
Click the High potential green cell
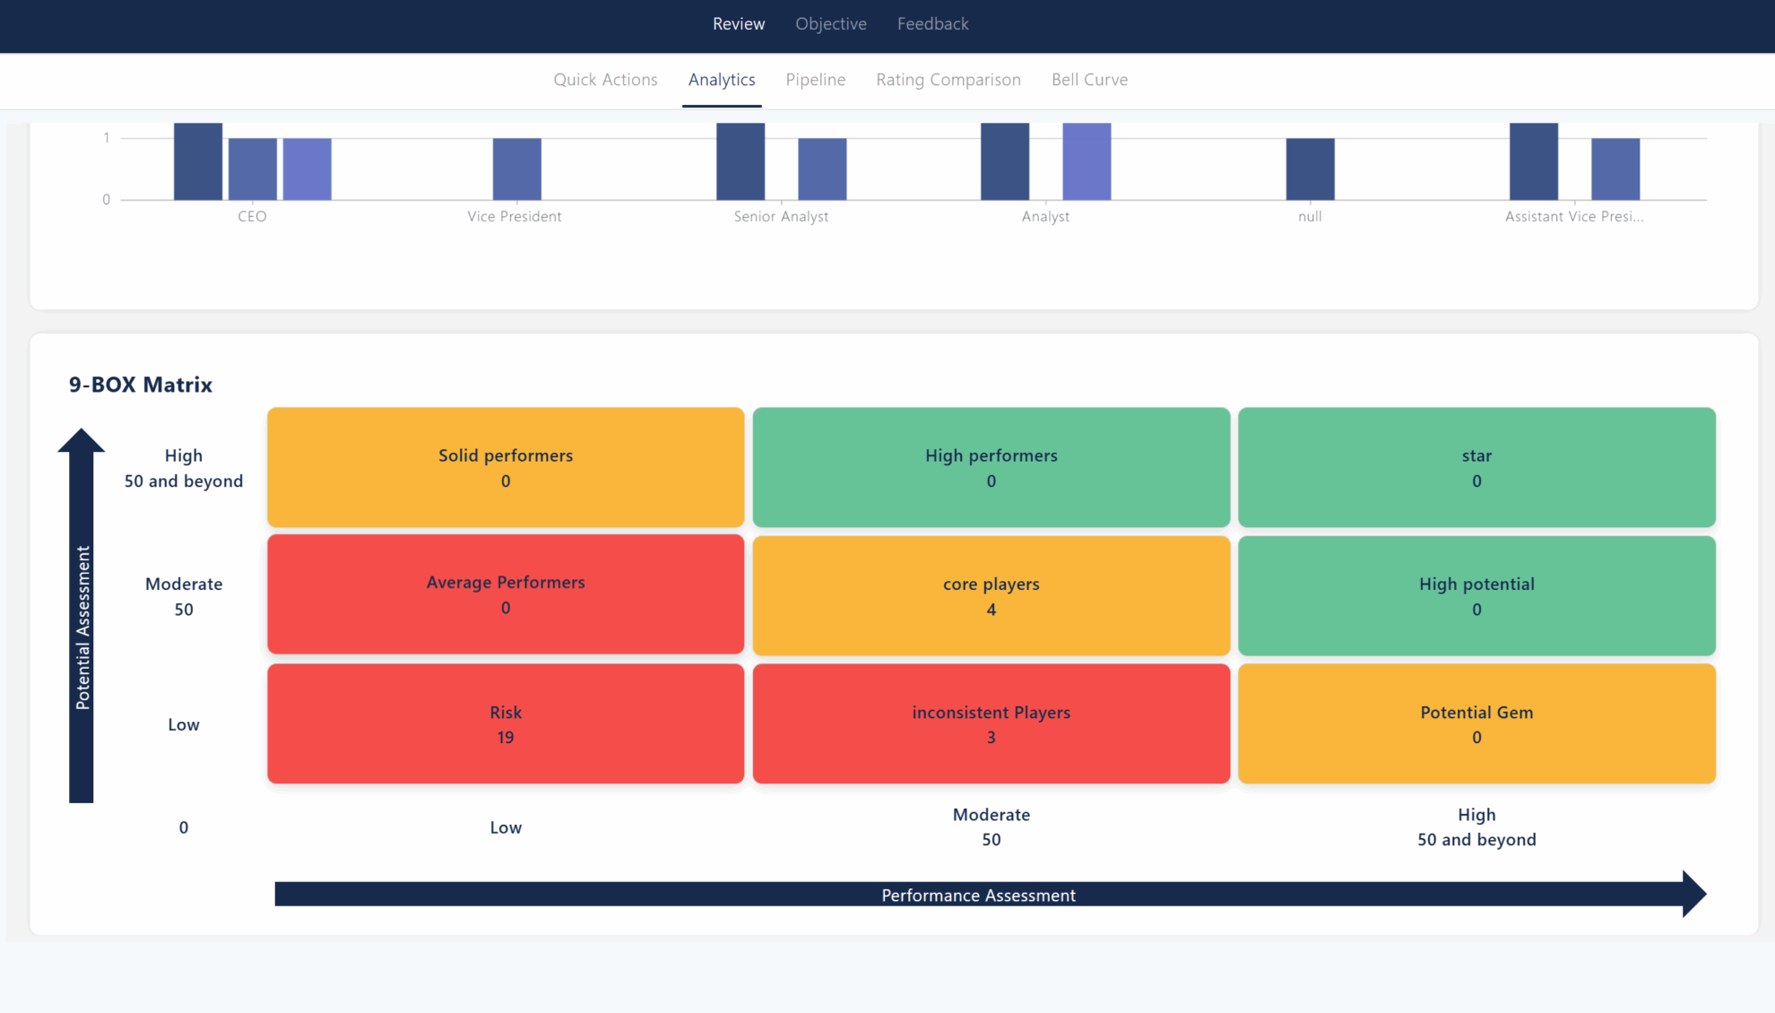(1476, 595)
